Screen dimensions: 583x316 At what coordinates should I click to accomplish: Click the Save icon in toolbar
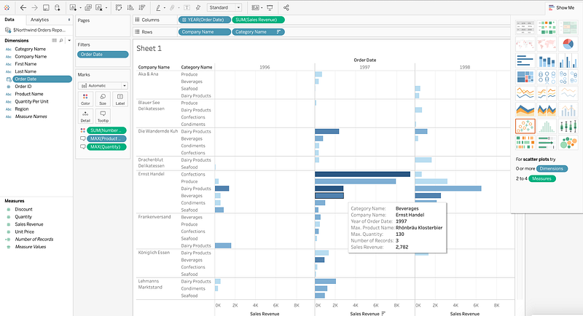coord(46,7)
